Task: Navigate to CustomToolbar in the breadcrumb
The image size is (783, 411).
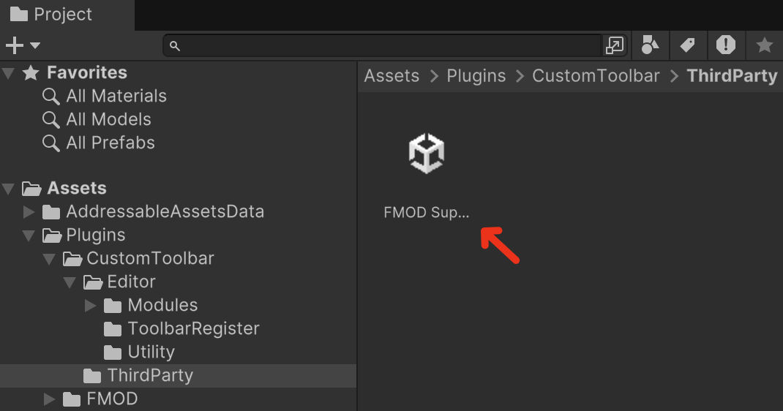Action: pyautogui.click(x=596, y=76)
